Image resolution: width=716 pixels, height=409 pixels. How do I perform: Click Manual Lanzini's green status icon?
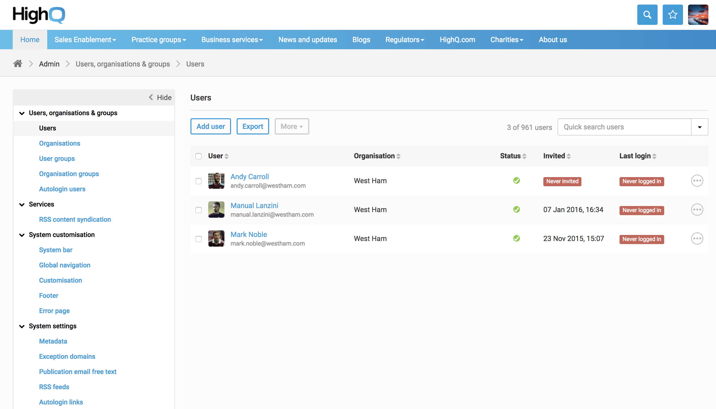tap(516, 209)
